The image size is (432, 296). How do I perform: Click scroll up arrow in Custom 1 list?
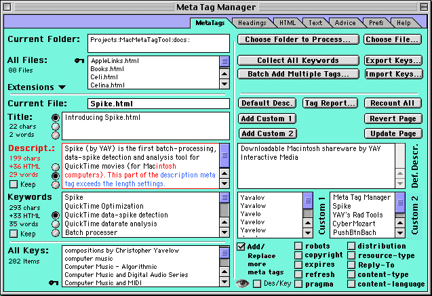pos(308,223)
